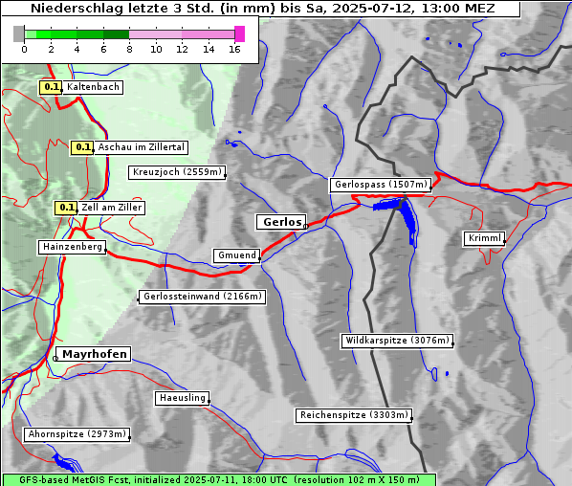Click the Gerlospass (1507m) label
Screen dimensions: 572x486
(x=381, y=185)
